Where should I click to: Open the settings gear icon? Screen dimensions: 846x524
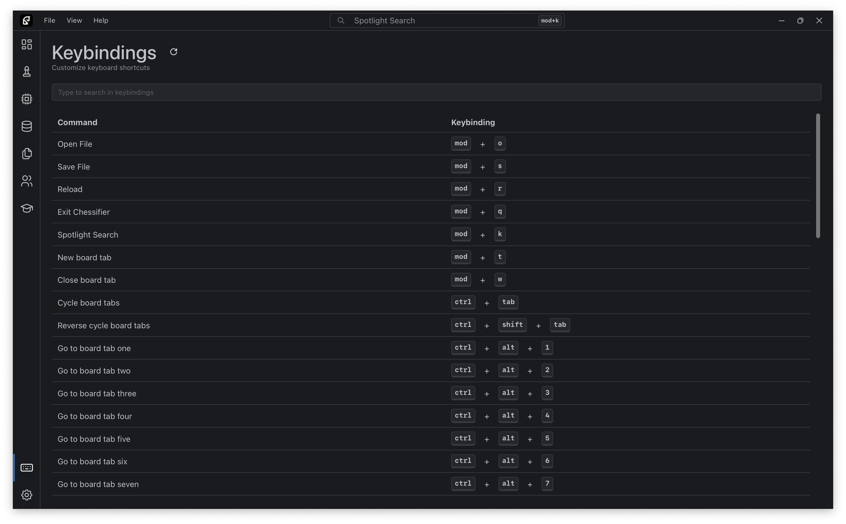pyautogui.click(x=27, y=495)
